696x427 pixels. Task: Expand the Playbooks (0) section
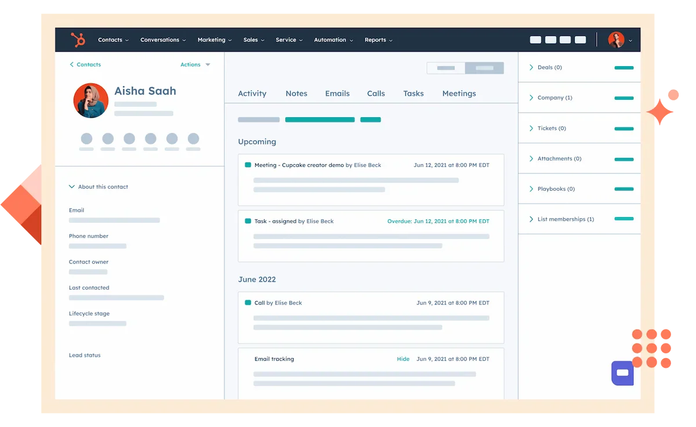552,189
